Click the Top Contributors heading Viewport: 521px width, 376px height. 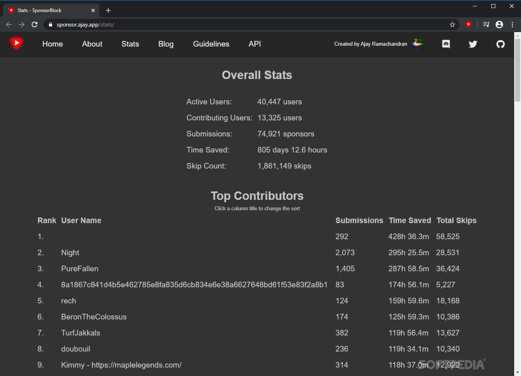tap(257, 196)
